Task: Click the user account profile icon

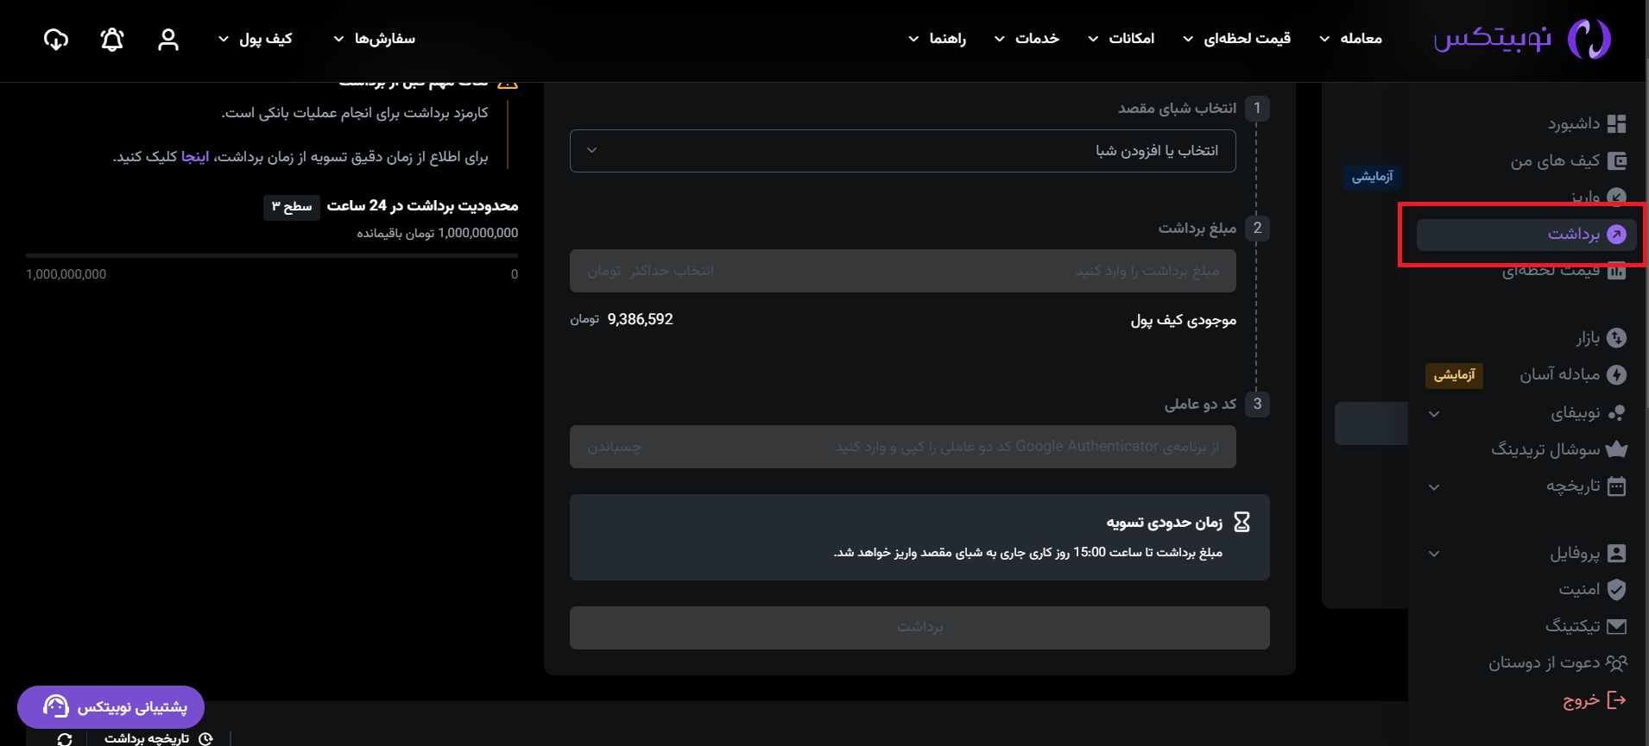Action: point(168,39)
